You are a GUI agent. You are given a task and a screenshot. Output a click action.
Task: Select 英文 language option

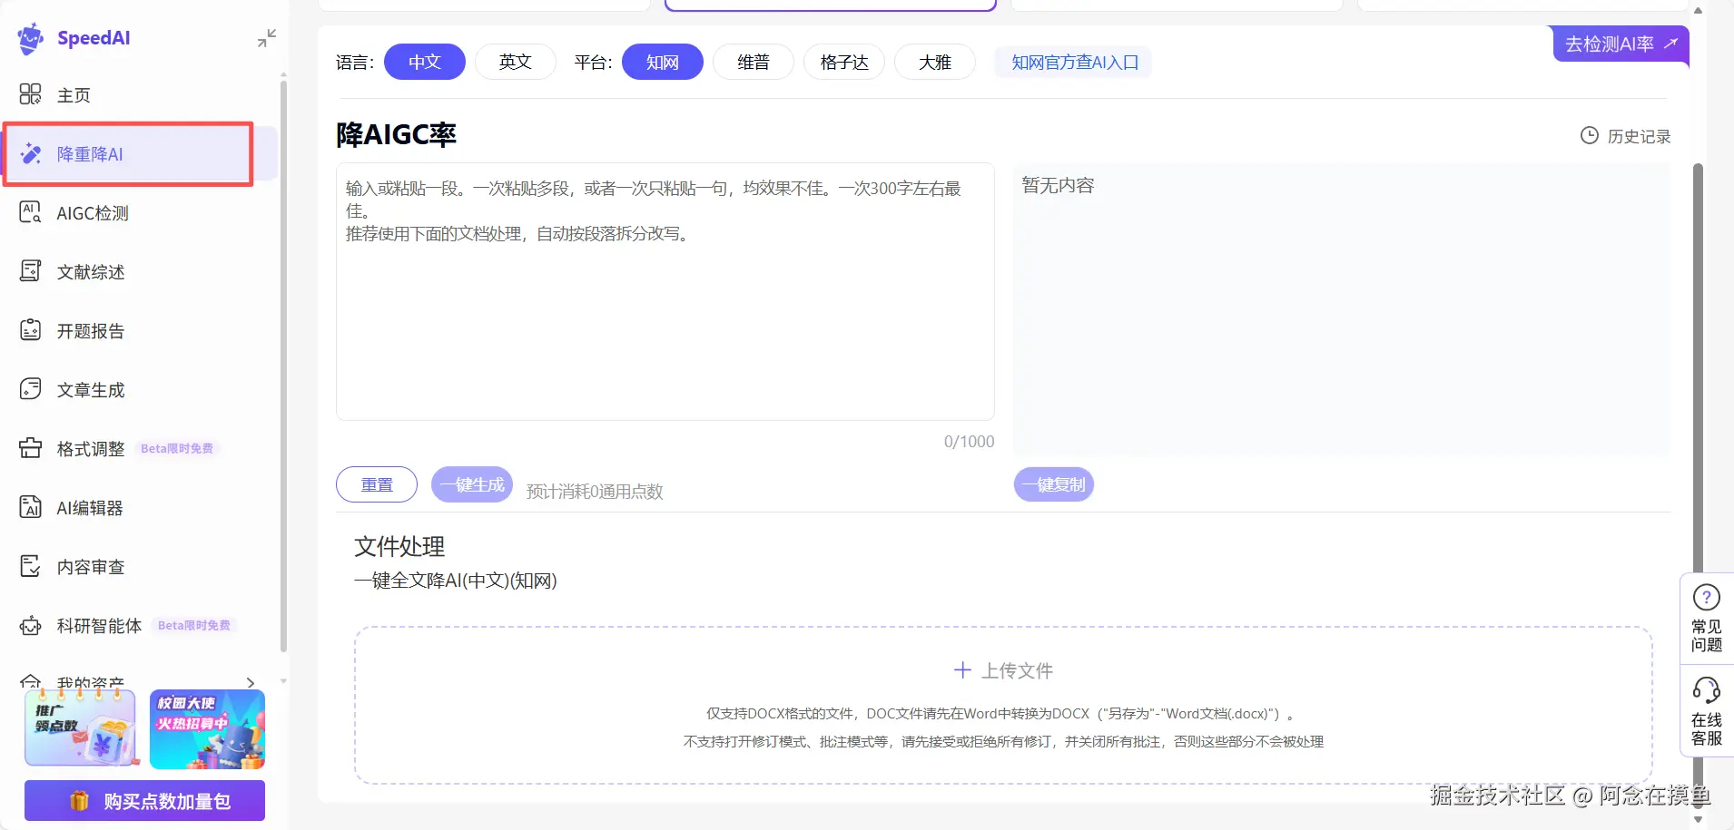click(516, 62)
